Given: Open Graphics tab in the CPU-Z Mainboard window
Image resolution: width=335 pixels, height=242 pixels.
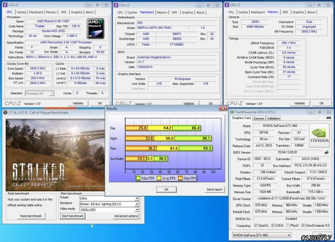Looking at the screenshot, I should (x=187, y=13).
